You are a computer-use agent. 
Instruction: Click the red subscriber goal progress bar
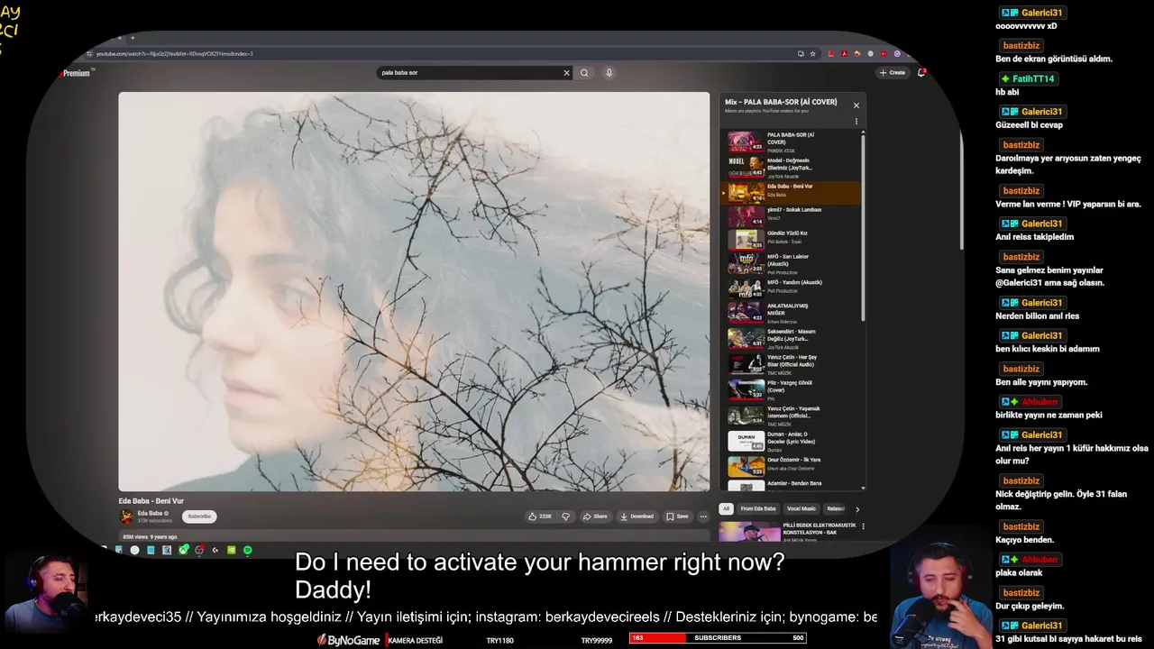(657, 638)
